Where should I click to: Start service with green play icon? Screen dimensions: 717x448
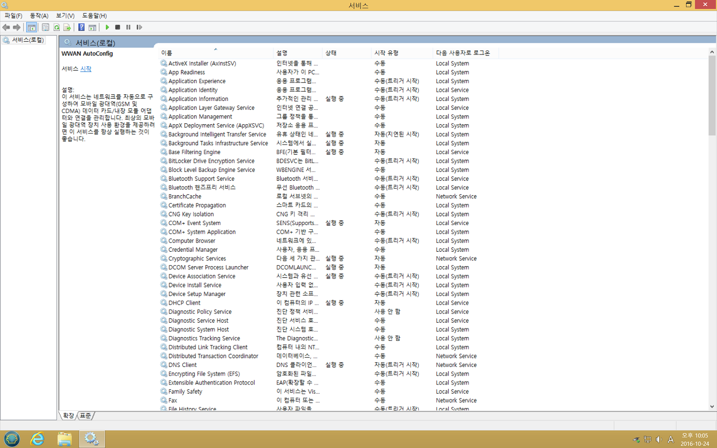(x=107, y=27)
